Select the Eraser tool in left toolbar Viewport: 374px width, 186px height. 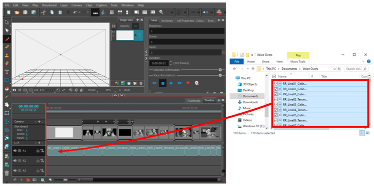[6, 63]
